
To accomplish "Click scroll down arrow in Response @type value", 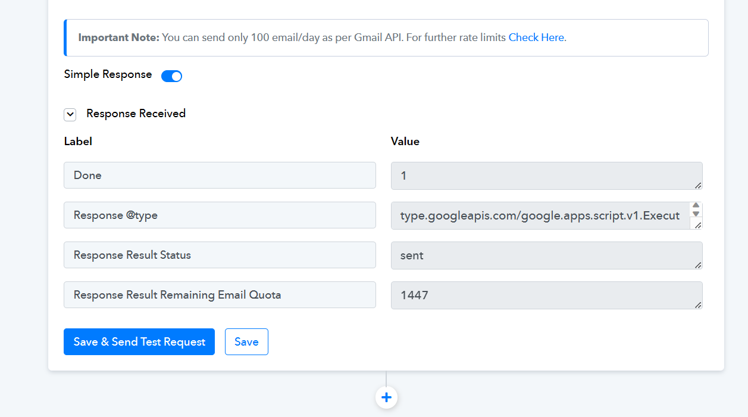I will (x=696, y=214).
